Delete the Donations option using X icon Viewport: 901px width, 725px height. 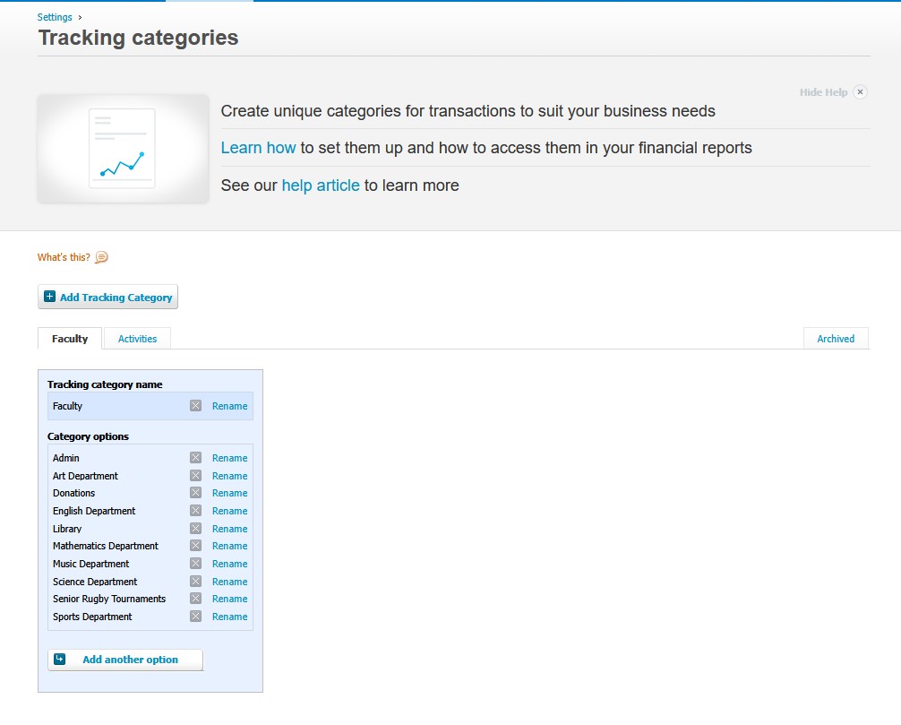point(195,493)
